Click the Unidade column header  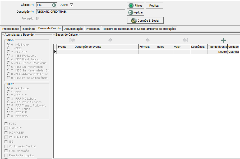[233, 47]
